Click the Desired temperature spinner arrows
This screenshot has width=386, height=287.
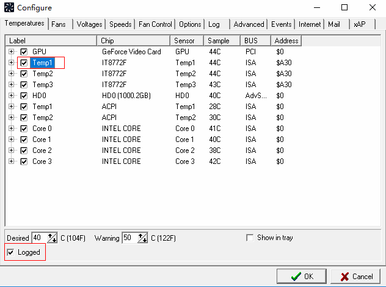tap(52, 238)
